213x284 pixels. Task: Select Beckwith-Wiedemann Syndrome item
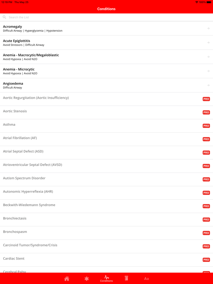tap(106, 206)
